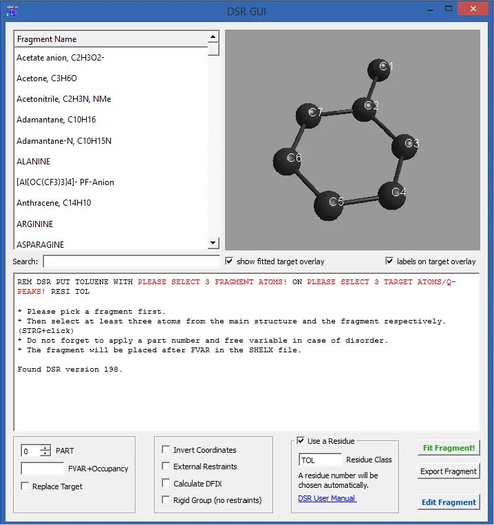The width and height of the screenshot is (494, 525).
Task: Select the C5 atom in the 3D viewer
Action: pyautogui.click(x=328, y=206)
